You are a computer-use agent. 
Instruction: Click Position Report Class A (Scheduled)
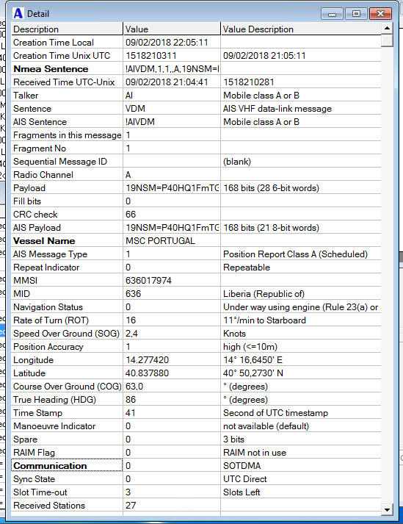click(296, 254)
